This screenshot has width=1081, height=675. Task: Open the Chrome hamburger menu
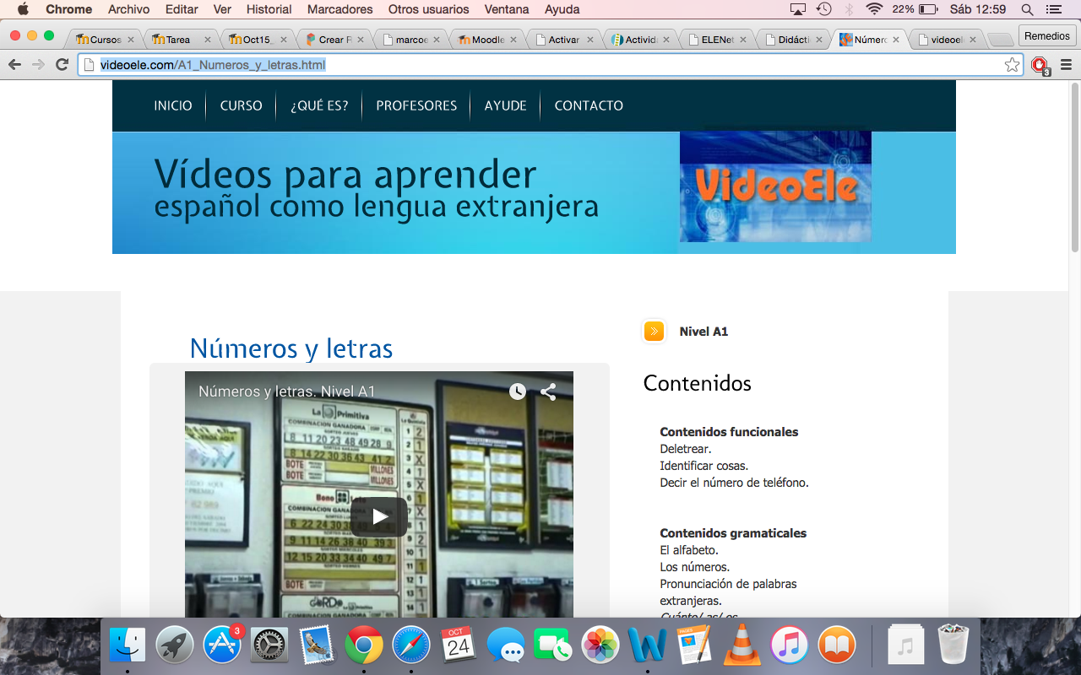pos(1066,65)
